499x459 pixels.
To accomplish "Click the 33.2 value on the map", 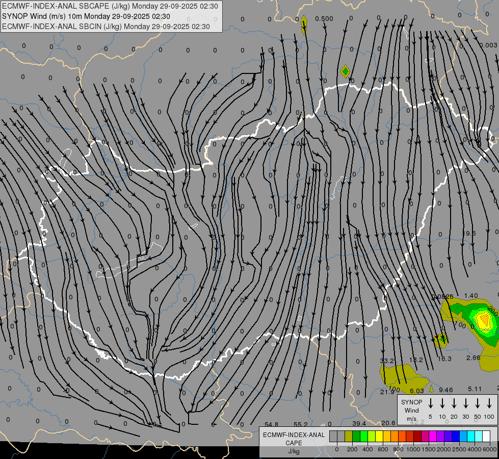I will tap(387, 361).
